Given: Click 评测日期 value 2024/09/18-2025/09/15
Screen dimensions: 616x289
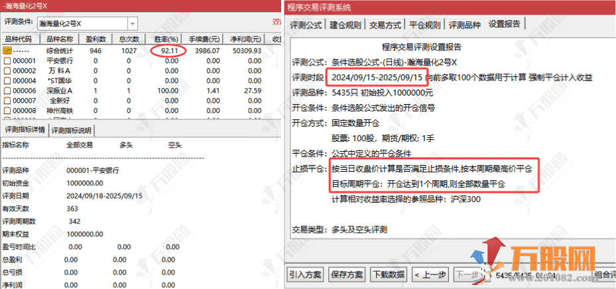Looking at the screenshot, I should [105, 196].
